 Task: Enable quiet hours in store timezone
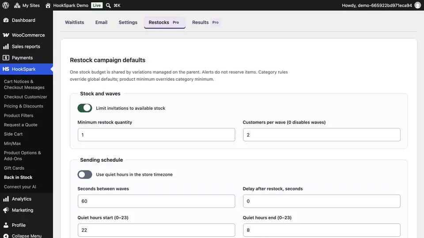pos(85,175)
